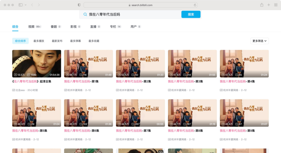281x153 pixels.
Task: Reload the page with the refresh icon
Action: pyautogui.click(x=195, y=5)
